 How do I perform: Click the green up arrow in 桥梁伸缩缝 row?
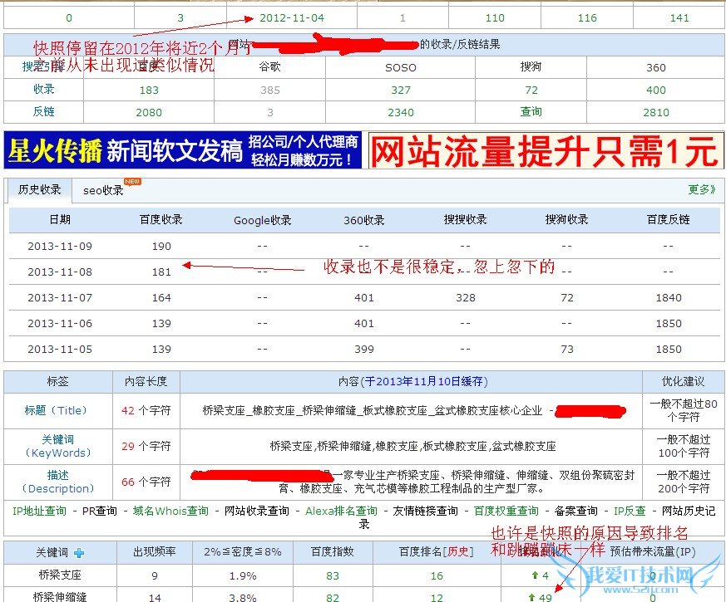pyautogui.click(x=532, y=596)
